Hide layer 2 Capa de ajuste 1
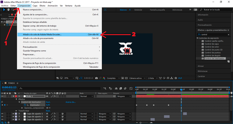 pyautogui.click(x=2, y=114)
